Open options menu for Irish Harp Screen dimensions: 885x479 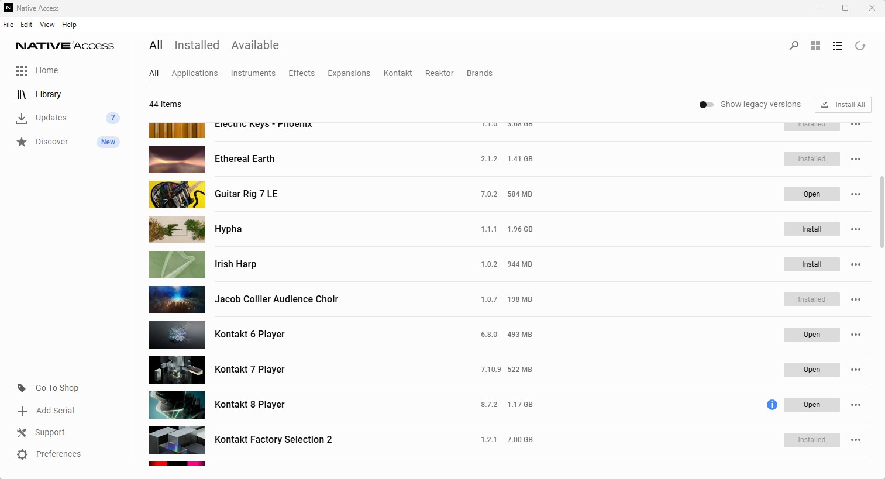pyautogui.click(x=856, y=264)
